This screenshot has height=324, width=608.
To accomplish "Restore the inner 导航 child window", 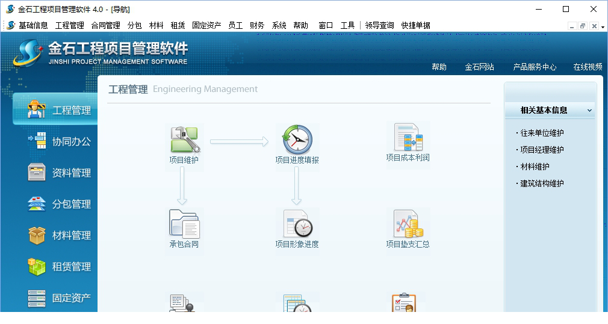I will [583, 26].
